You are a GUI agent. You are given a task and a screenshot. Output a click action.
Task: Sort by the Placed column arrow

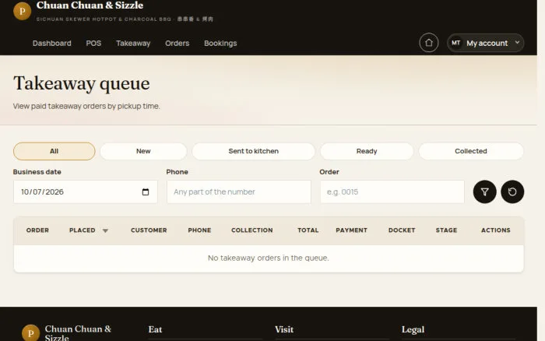(105, 230)
